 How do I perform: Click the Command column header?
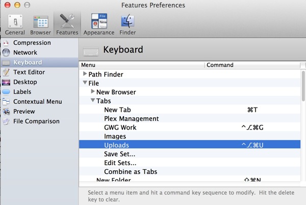(x=252, y=65)
